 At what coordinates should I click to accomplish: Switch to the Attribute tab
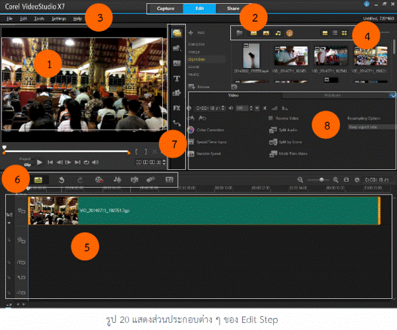(x=332, y=95)
